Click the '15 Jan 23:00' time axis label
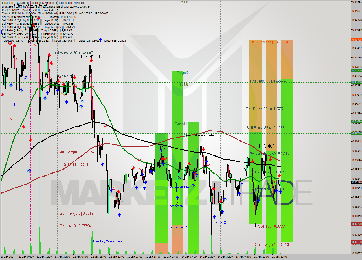This screenshot has width=362, height=260. [x=279, y=257]
